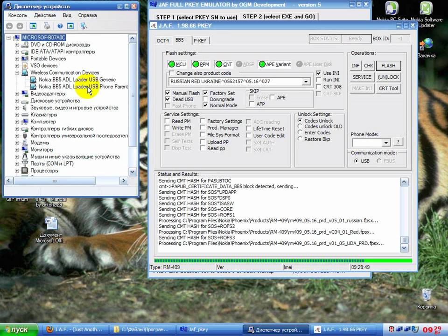Click the CRT Tool button
This screenshot has width=448, height=336.
tap(388, 89)
